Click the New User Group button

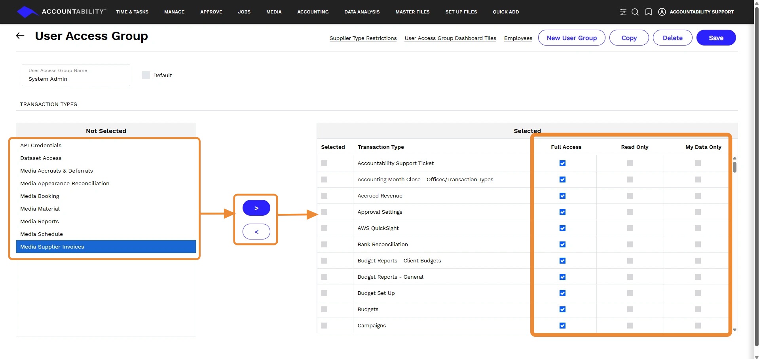tap(571, 38)
